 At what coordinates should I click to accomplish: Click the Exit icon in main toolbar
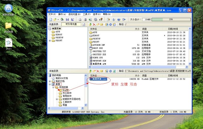point(124,19)
